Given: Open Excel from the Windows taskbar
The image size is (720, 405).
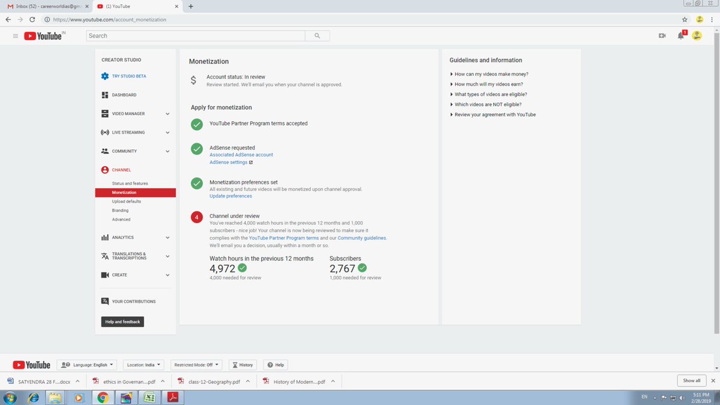Looking at the screenshot, I should click(x=149, y=397).
